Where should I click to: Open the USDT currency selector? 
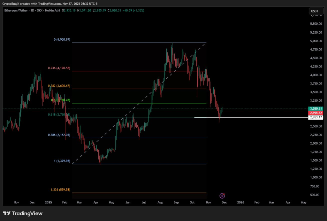point(316,11)
